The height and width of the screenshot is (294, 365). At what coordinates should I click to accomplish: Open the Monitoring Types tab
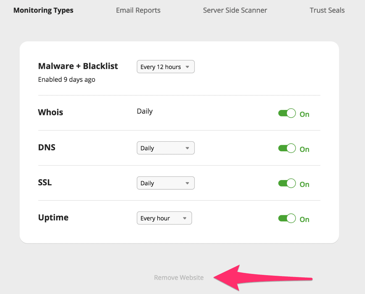tap(43, 10)
